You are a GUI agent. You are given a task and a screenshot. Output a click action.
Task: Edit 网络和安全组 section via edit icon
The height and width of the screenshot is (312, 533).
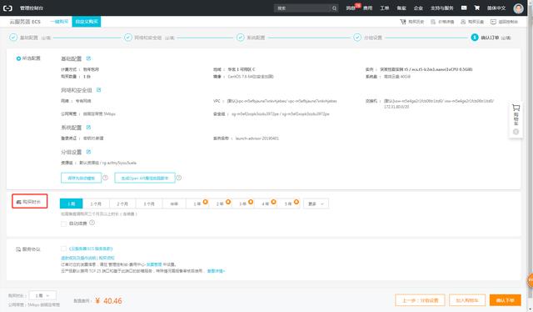[98, 90]
